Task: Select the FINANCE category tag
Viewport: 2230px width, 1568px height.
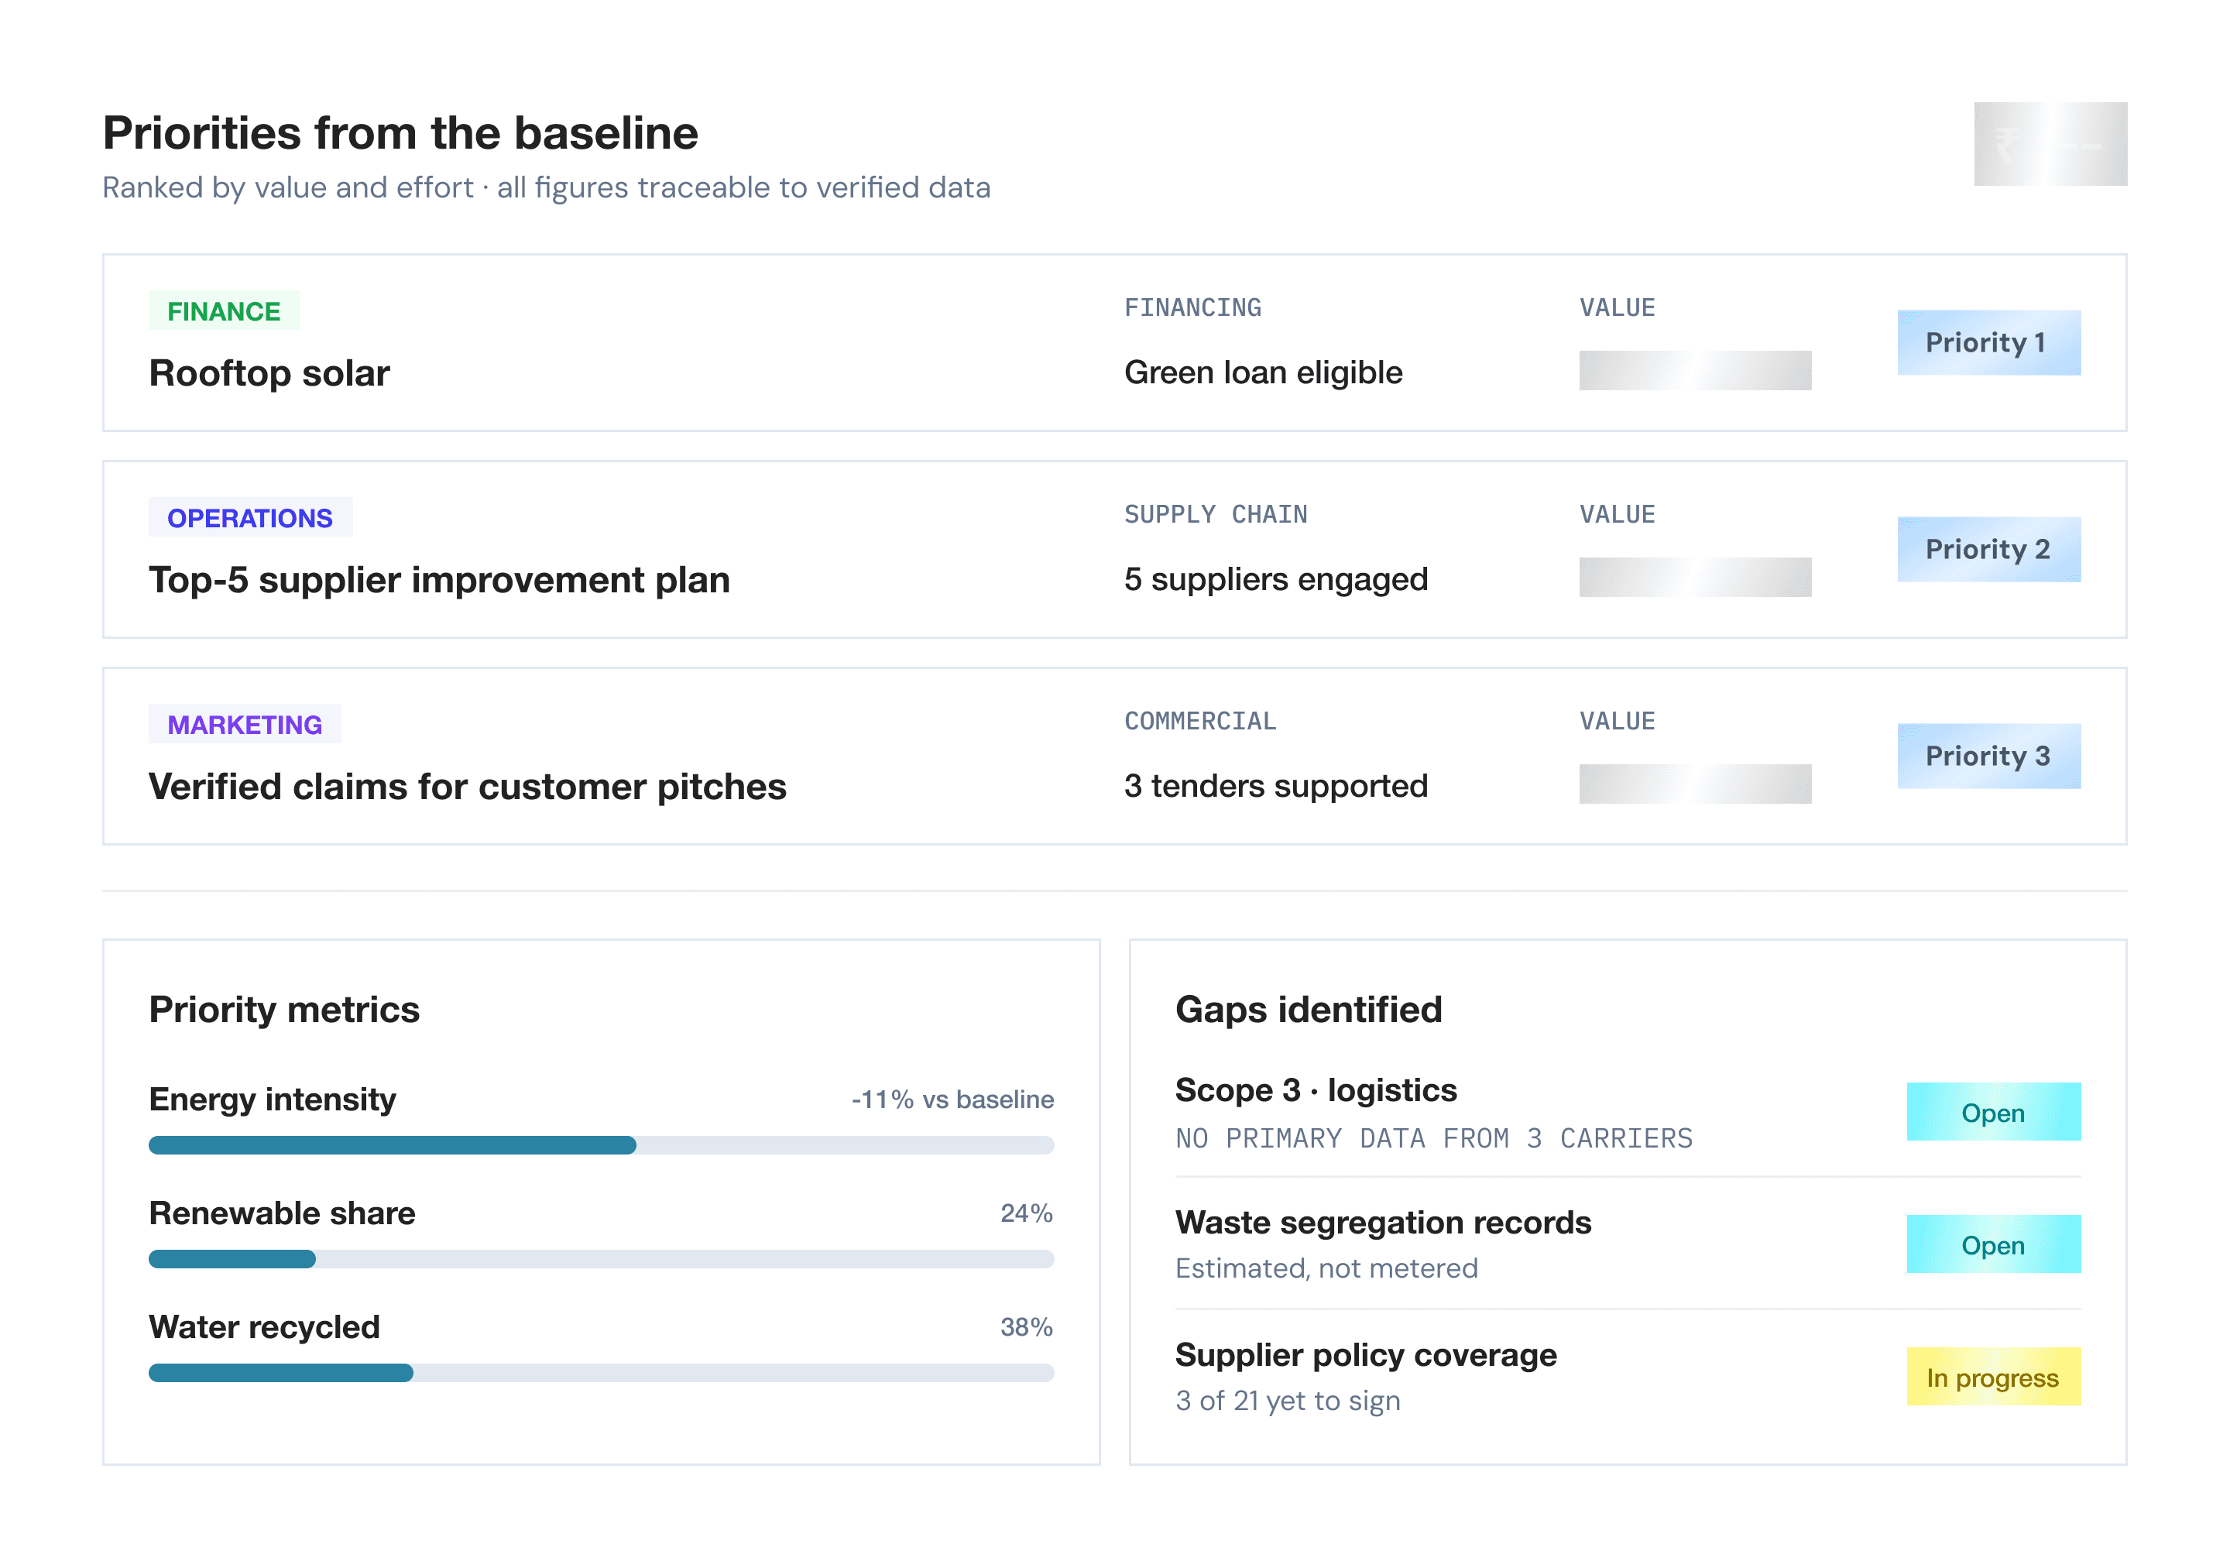Action: click(224, 311)
